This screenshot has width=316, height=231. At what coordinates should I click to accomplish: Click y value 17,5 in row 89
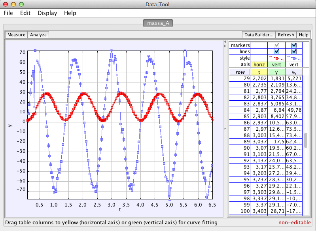(x=276, y=142)
